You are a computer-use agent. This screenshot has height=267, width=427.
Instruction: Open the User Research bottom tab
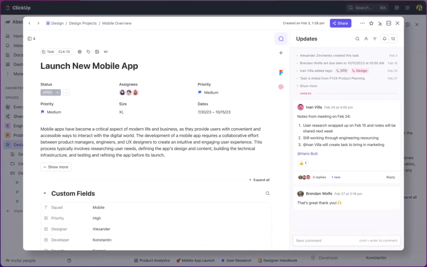pyautogui.click(x=236, y=260)
